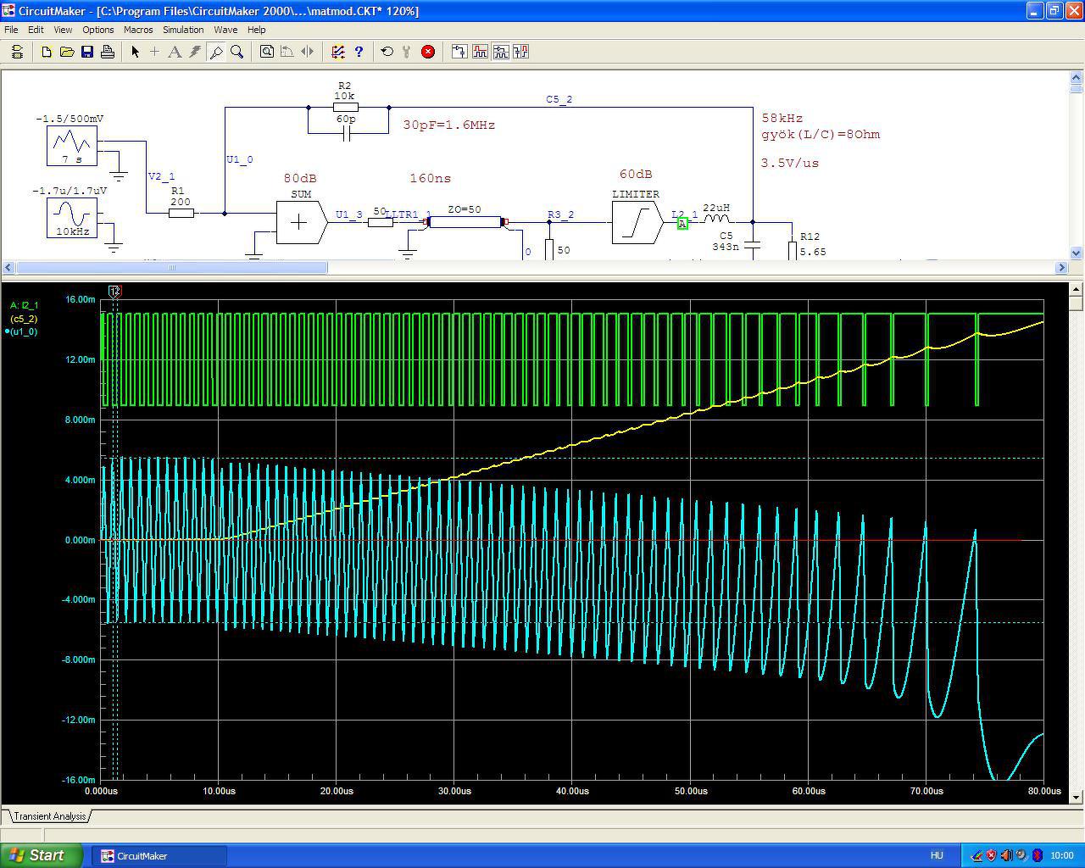Open the Help question mark tool
1085x868 pixels.
point(359,52)
